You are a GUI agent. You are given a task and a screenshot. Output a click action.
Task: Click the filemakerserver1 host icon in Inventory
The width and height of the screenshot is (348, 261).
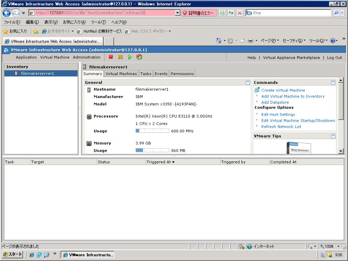(16, 73)
